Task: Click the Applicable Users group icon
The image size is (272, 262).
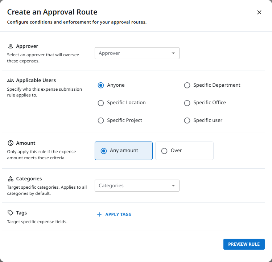Action: [x=11, y=81]
